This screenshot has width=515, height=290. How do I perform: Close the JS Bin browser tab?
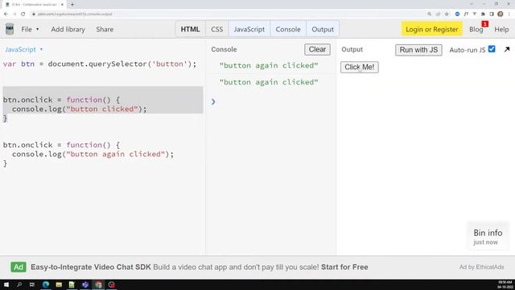[x=62, y=5]
